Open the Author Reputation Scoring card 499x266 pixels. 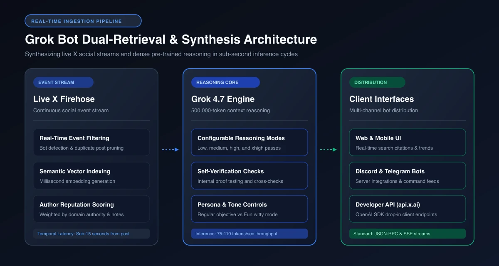(x=91, y=209)
